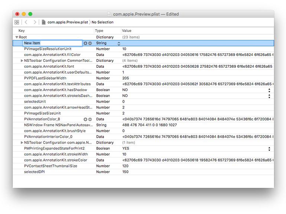Click the (4 items) value

coord(130,61)
